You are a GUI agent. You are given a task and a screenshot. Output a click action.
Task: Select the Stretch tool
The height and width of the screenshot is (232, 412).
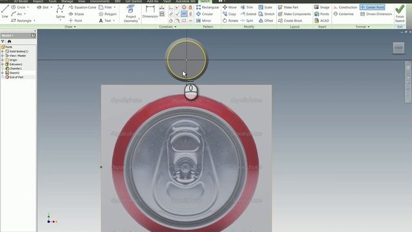point(267,14)
